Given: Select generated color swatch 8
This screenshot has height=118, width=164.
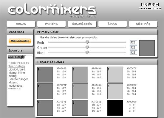Looking at the screenshot, I should [80, 108].
